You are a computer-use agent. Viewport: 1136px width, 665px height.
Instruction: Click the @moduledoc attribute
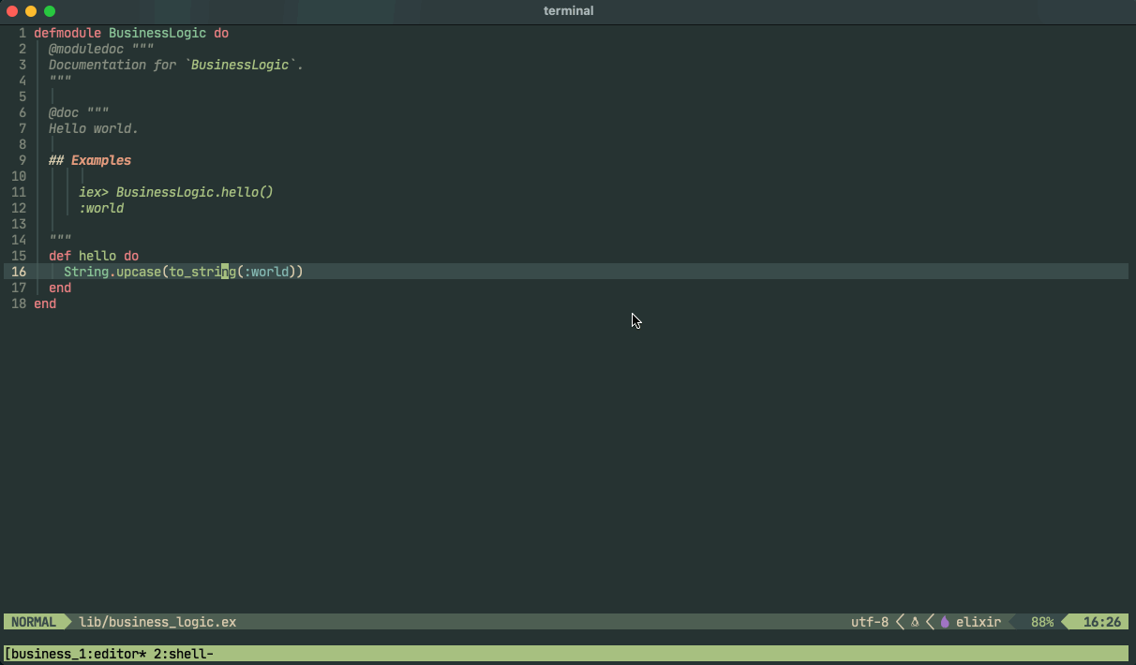click(x=86, y=49)
